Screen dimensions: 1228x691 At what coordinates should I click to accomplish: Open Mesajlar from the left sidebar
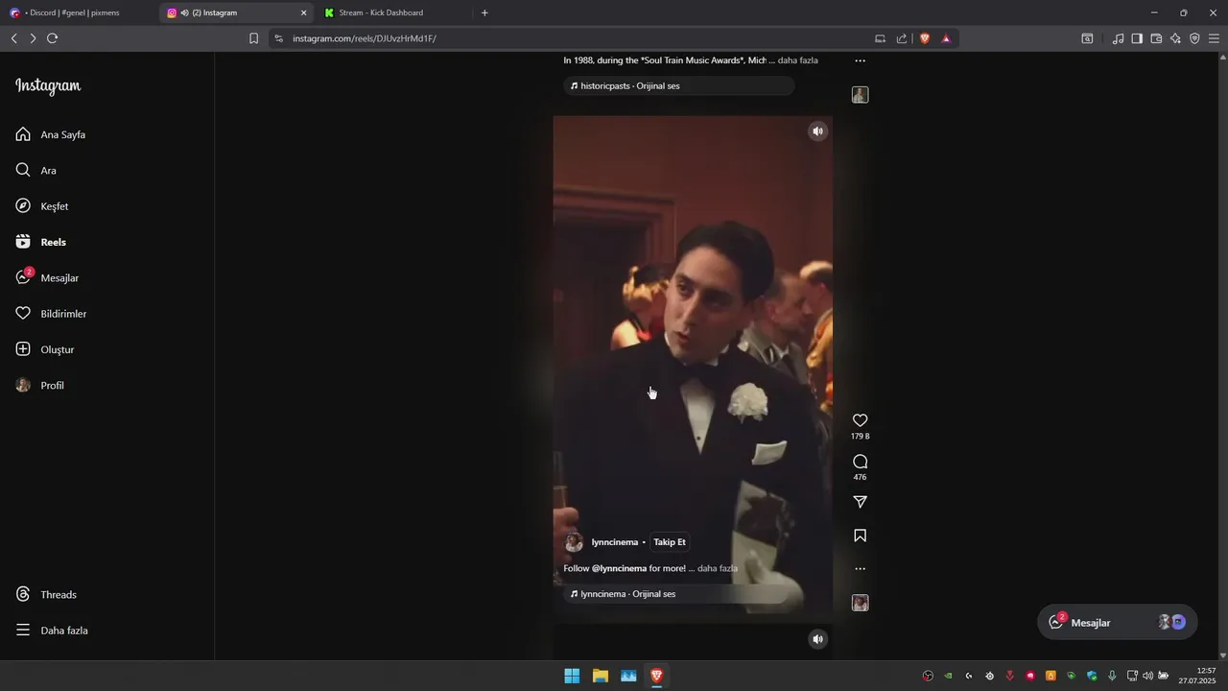pos(47,277)
